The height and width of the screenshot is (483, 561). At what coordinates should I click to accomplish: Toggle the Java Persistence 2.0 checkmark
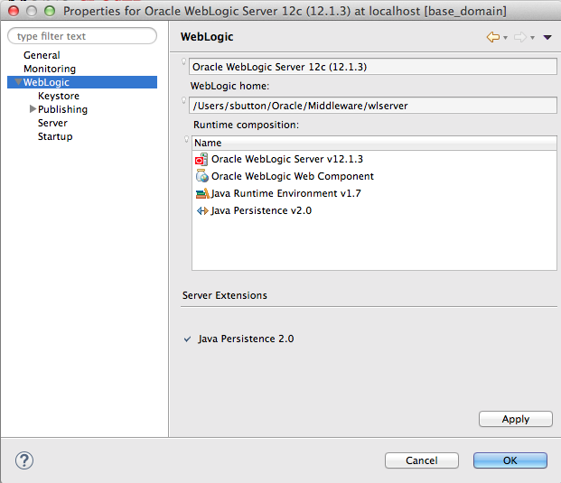click(187, 339)
